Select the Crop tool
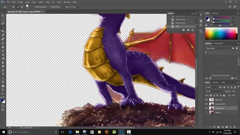The image size is (240, 135). pyautogui.click(x=3, y=31)
